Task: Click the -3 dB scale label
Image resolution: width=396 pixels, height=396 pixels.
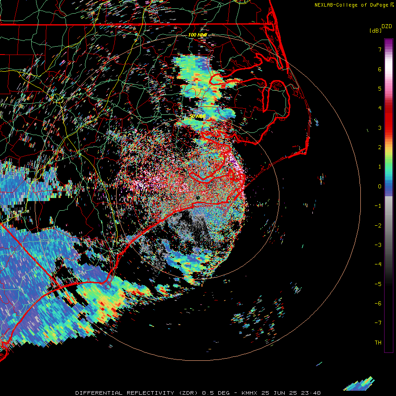Action: click(378, 245)
